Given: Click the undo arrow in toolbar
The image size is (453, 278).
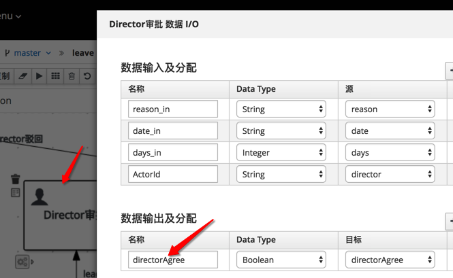Looking at the screenshot, I should pos(87,76).
